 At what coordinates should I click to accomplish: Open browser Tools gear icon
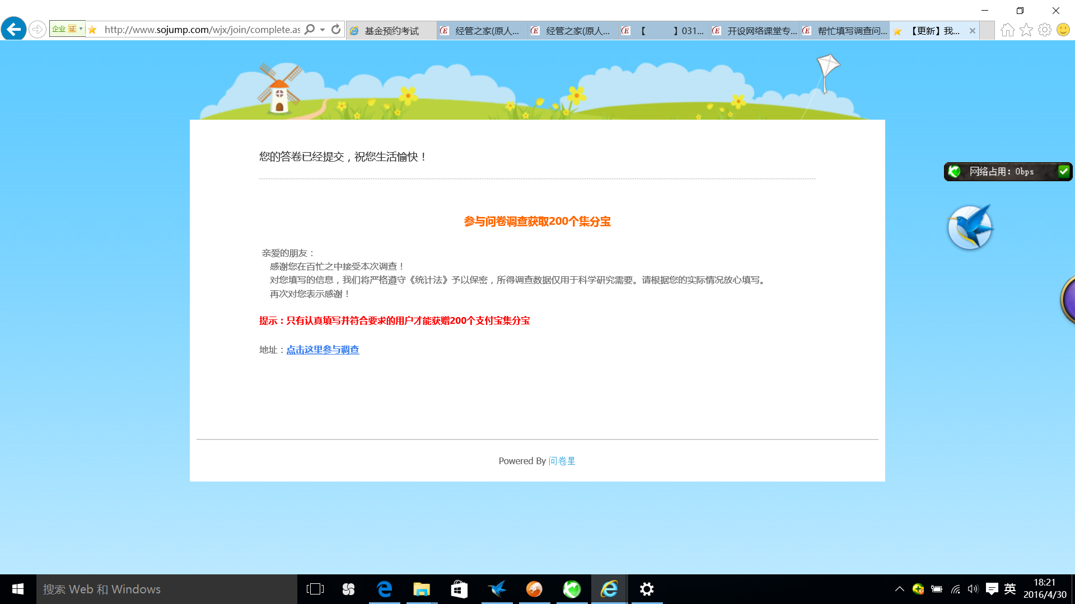1044,30
